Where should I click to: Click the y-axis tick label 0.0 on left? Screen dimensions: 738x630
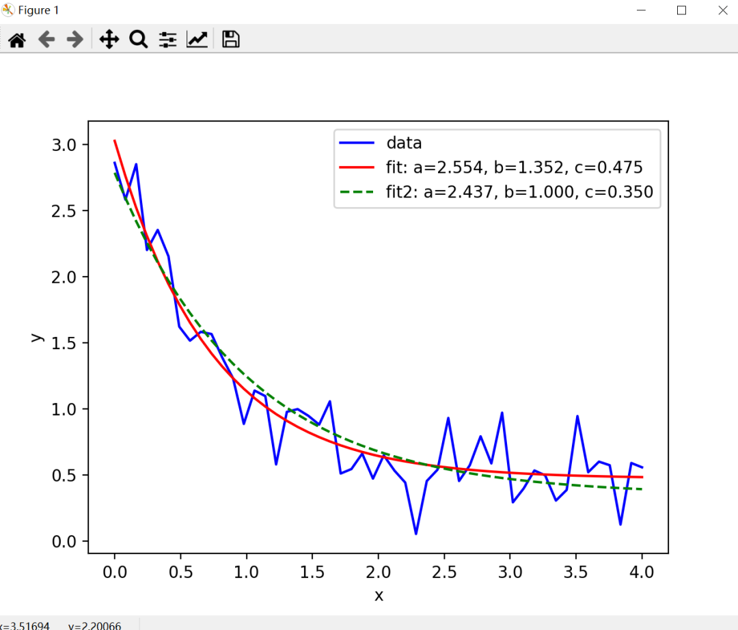(x=64, y=542)
